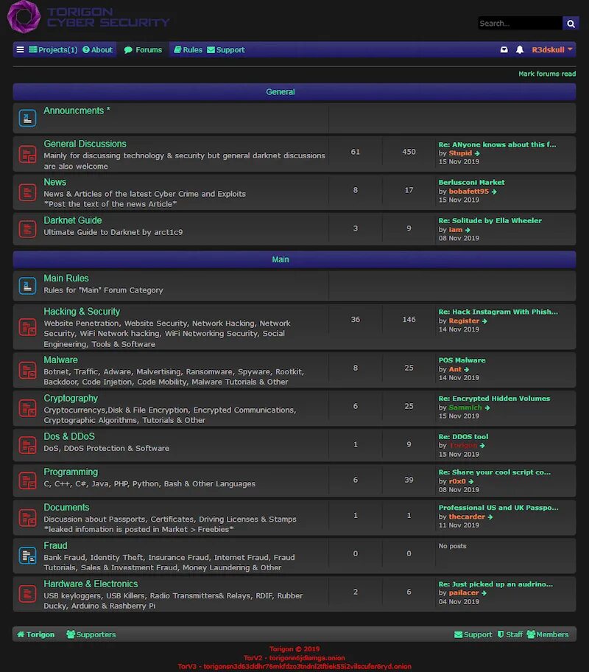
Task: Open the Hacking & Security forum
Action: coord(82,312)
